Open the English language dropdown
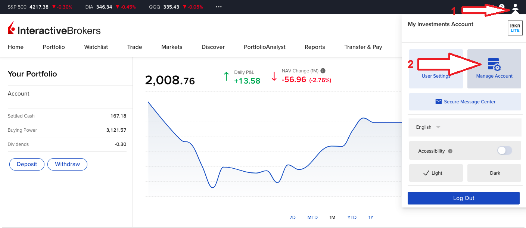The image size is (526, 228). coord(465,127)
